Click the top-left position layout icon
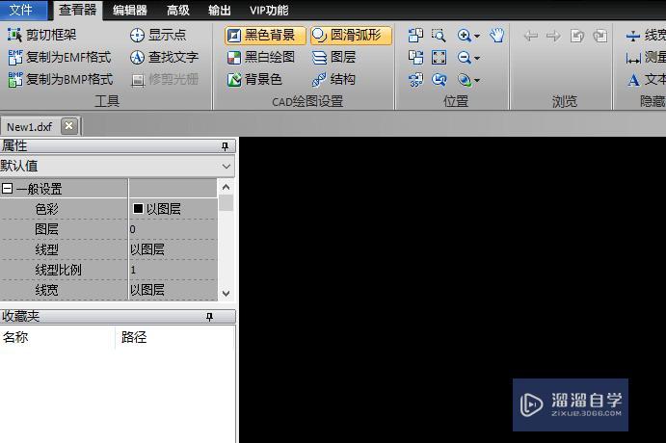This screenshot has width=666, height=443. (415, 36)
